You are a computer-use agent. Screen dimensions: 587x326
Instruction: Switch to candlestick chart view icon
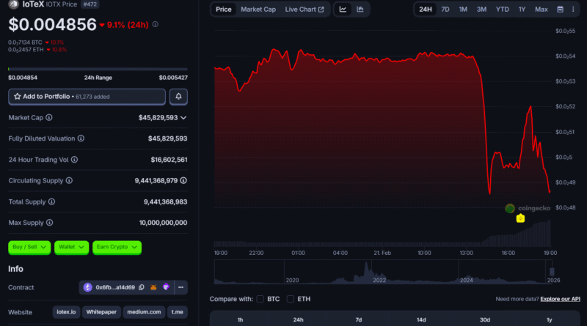click(360, 10)
